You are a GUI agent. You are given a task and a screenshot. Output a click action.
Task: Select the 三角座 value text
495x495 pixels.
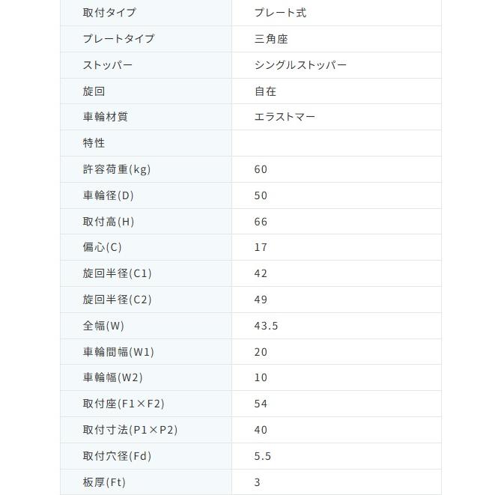pyautogui.click(x=271, y=39)
